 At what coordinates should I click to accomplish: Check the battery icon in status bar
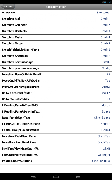(105, 2)
